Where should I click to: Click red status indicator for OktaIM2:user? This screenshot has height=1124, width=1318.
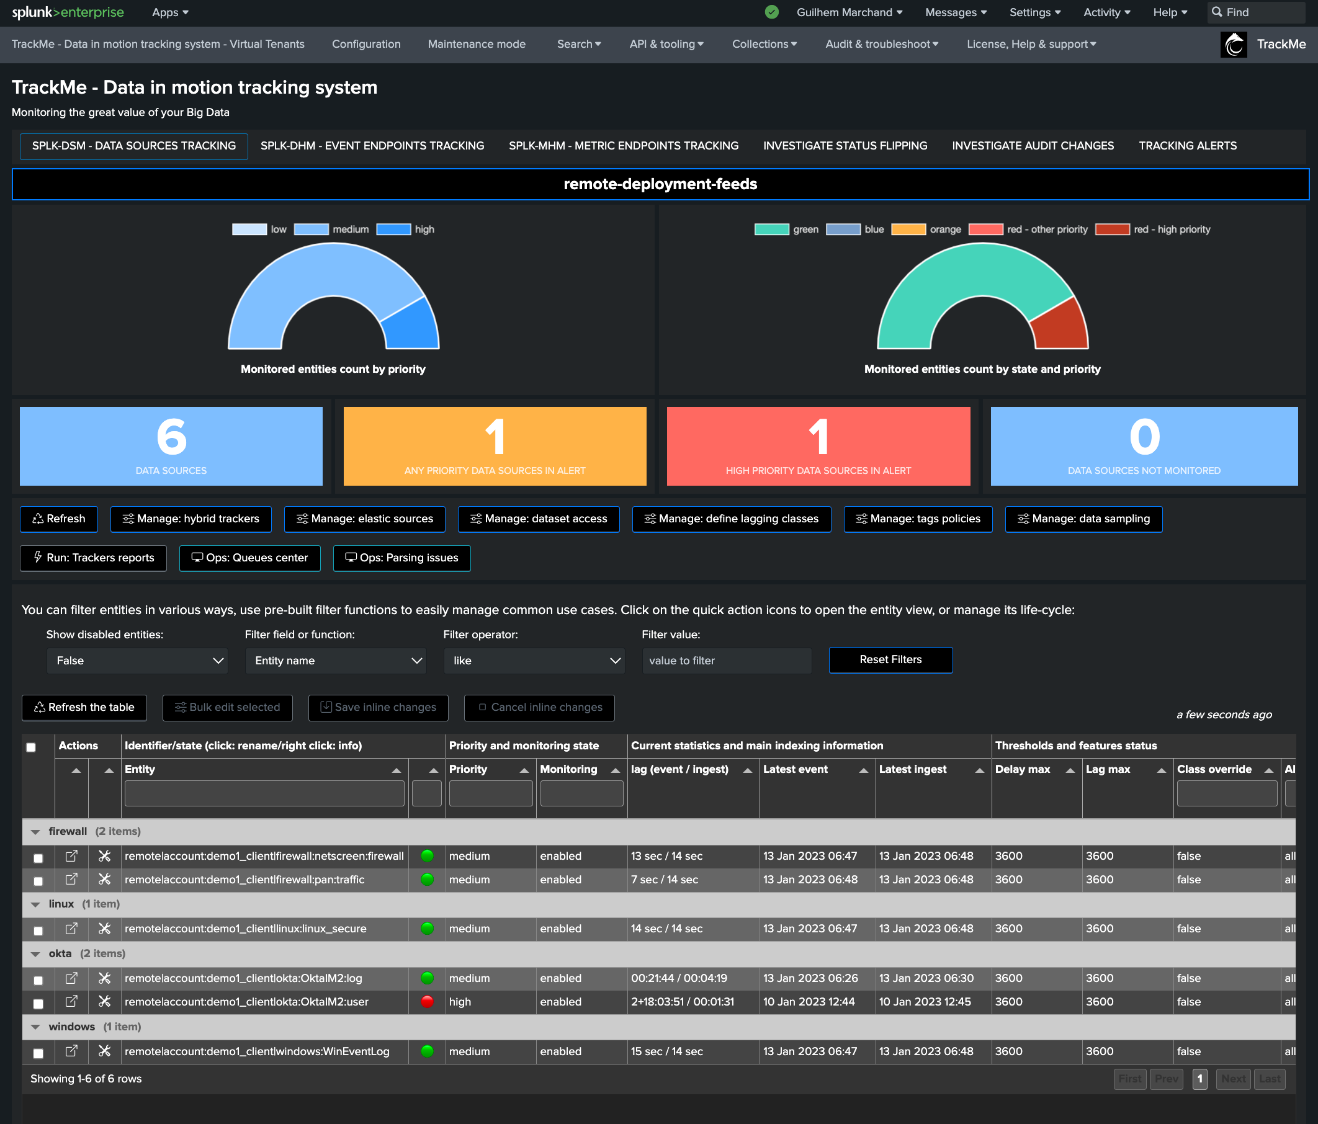click(428, 1002)
